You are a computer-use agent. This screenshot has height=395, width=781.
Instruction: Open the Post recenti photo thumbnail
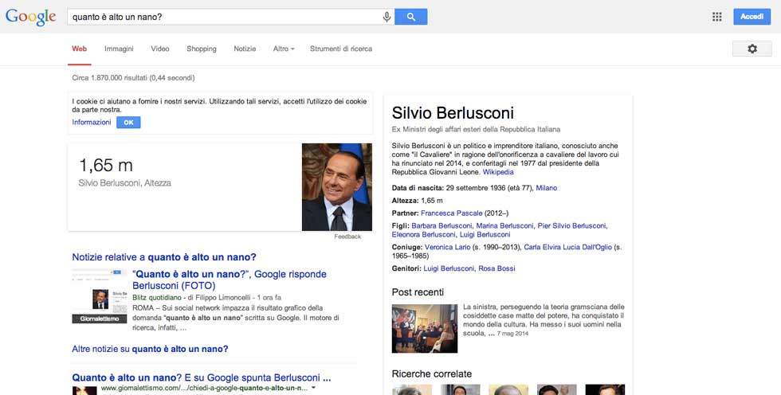[425, 328]
